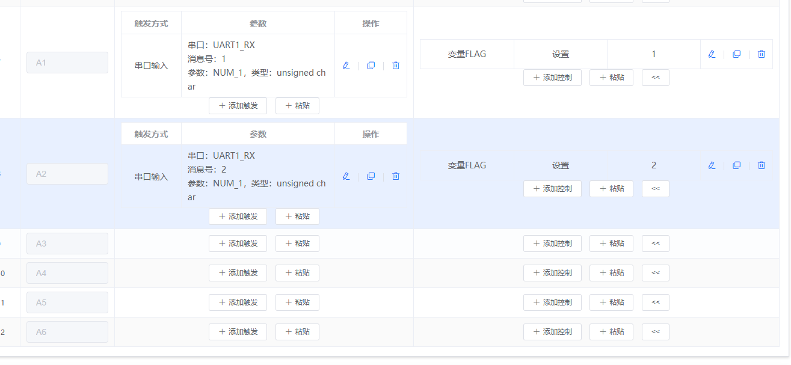The width and height of the screenshot is (791, 365).
Task: Copy the A2 trigger entry
Action: (x=371, y=176)
